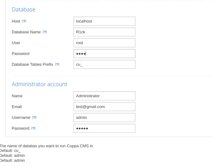
Task: Click the Database section heading
Action: 23,10
